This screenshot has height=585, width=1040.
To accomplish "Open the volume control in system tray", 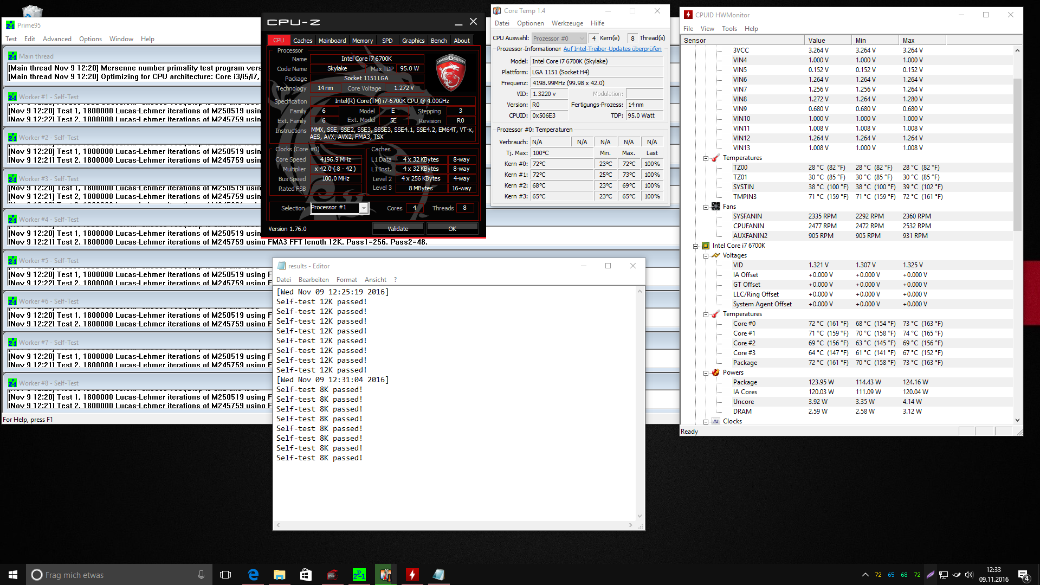I will coord(969,575).
